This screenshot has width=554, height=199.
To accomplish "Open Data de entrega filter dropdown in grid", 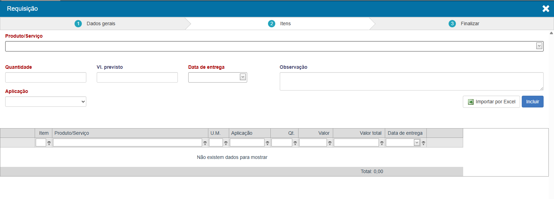I will (x=417, y=143).
